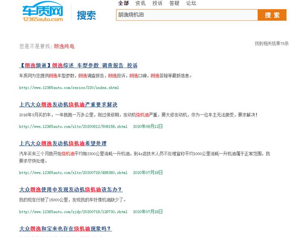Click the snippet starting 汽车买来三个月就开始烧机油
Screen dimensions: 291x237
point(145,157)
